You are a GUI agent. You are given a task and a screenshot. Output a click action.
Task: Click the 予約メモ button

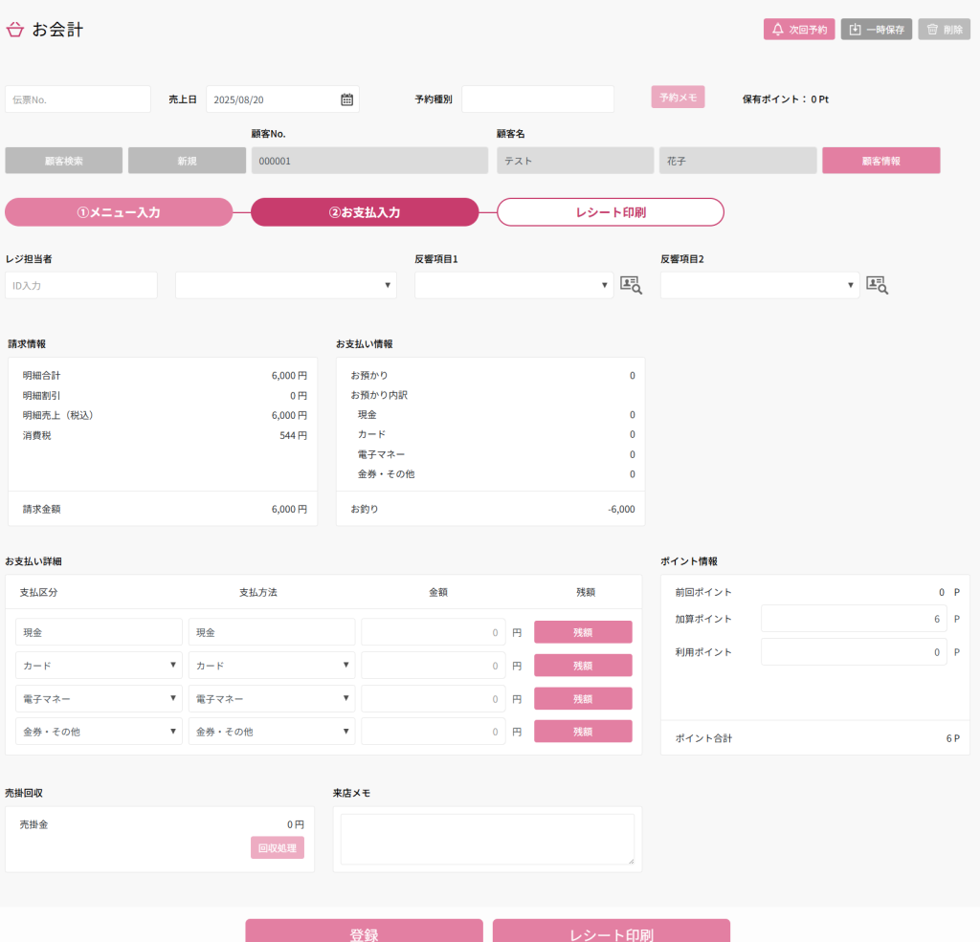[678, 98]
